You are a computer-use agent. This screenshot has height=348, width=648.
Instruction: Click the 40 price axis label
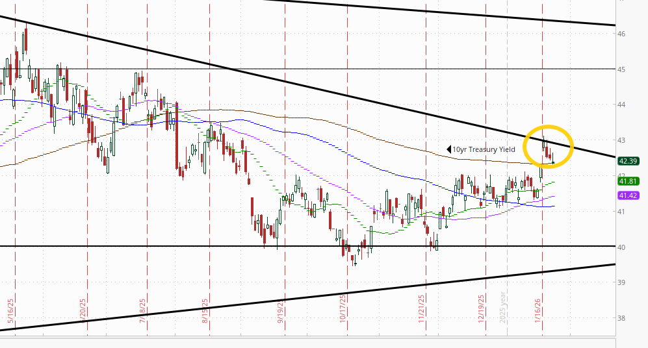621,247
